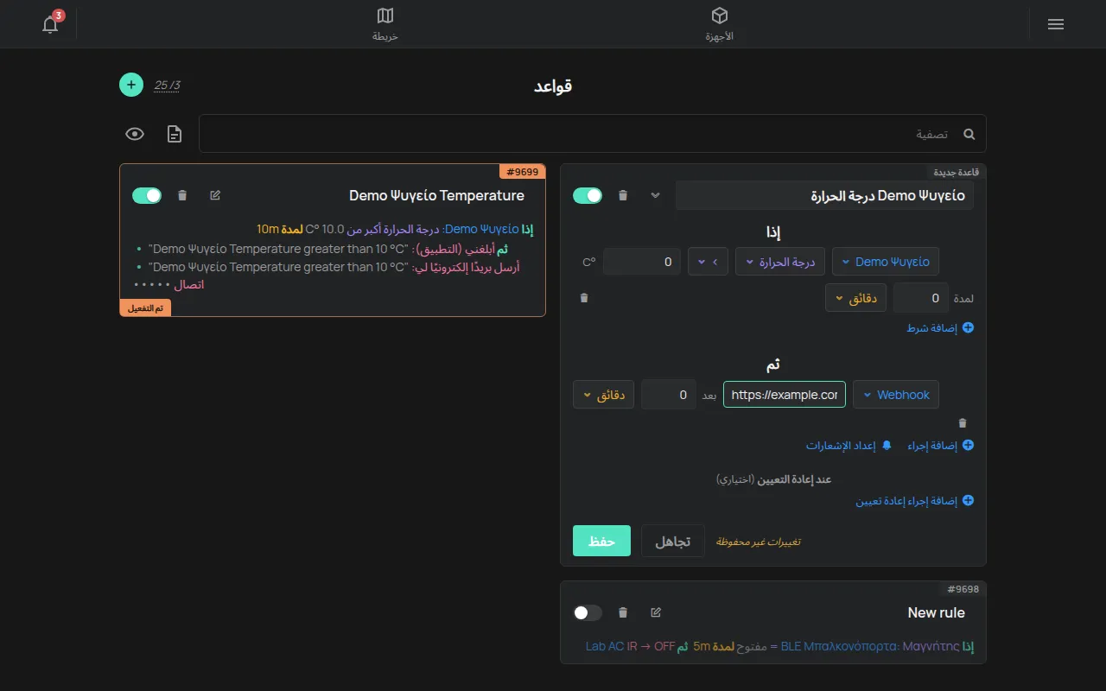This screenshot has width=1106, height=691.
Task: Click the rule name input field
Action: (824, 195)
